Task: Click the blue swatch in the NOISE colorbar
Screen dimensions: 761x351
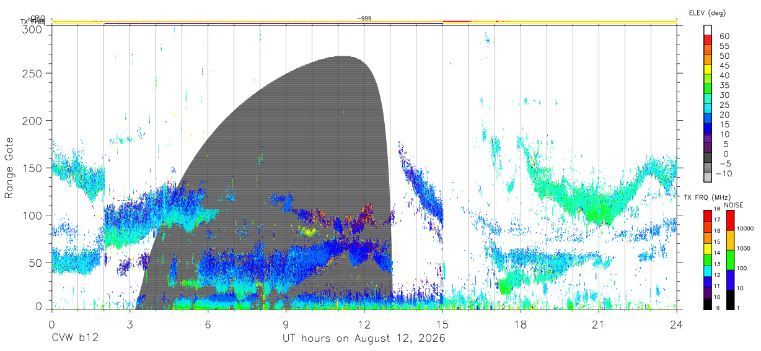Action: click(x=730, y=280)
